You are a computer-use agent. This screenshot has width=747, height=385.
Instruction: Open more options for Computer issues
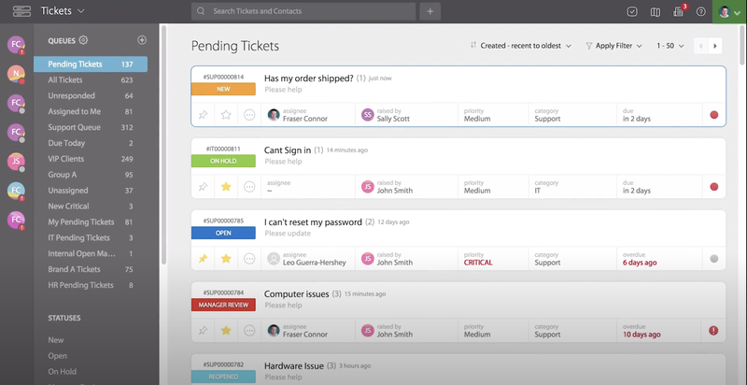[x=249, y=331]
